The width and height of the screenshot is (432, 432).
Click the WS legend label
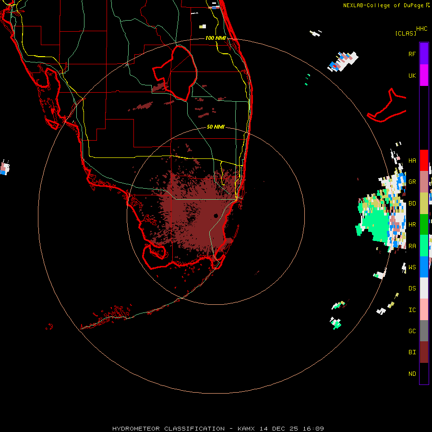(x=412, y=267)
